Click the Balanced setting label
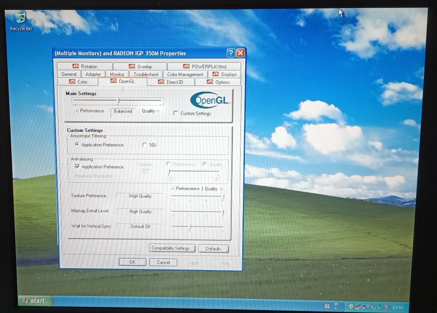 coord(123,111)
